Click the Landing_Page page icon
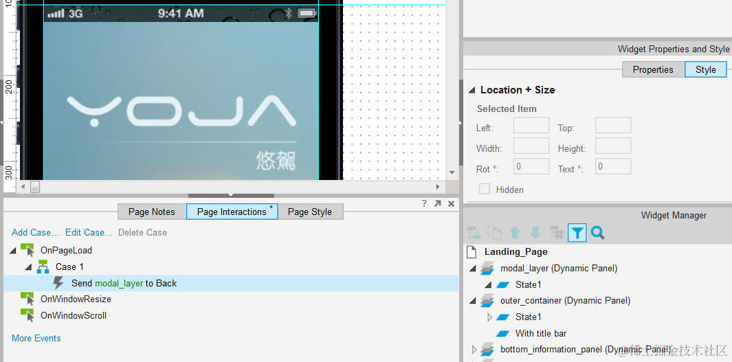Viewport: 732px width, 362px height. (472, 252)
